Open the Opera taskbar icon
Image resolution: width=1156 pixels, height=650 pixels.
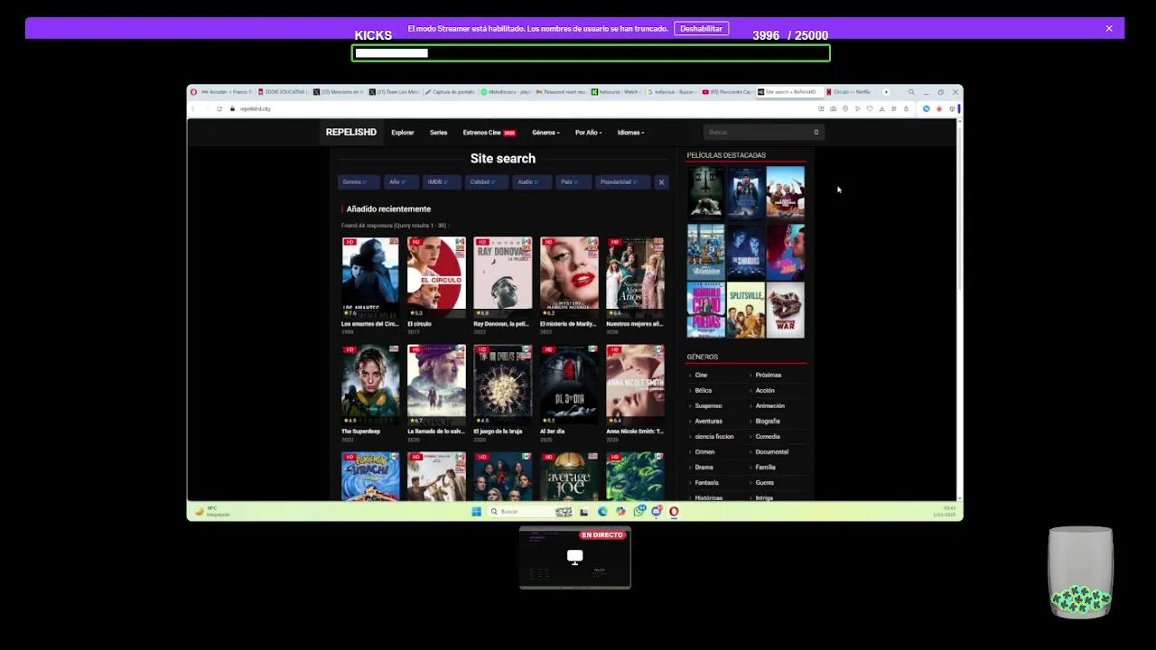point(674,512)
